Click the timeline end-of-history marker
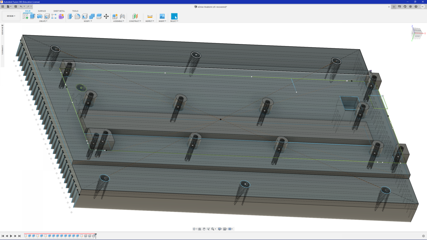 (x=96, y=235)
